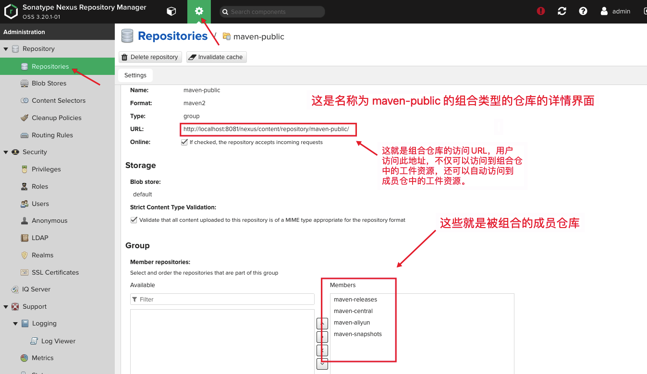Click the Cleanup Policies broom icon

click(x=24, y=118)
